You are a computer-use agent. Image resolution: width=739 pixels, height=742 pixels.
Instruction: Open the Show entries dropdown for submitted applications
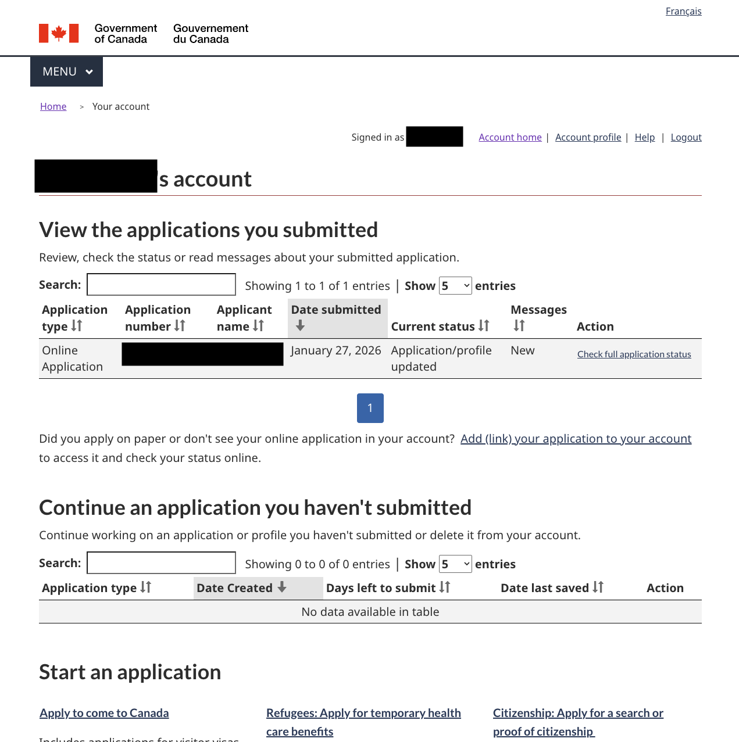click(x=455, y=285)
